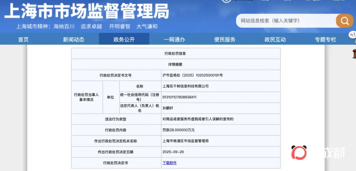
Task: Click the 上海市市场监督管理局 site title
Action: pos(86,11)
